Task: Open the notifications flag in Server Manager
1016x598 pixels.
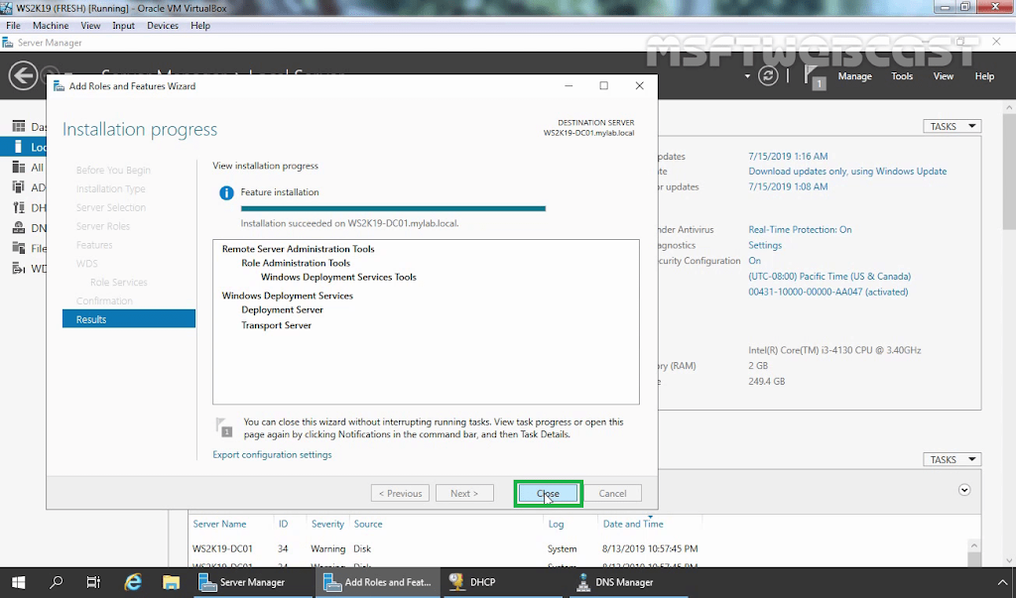Action: click(x=815, y=76)
